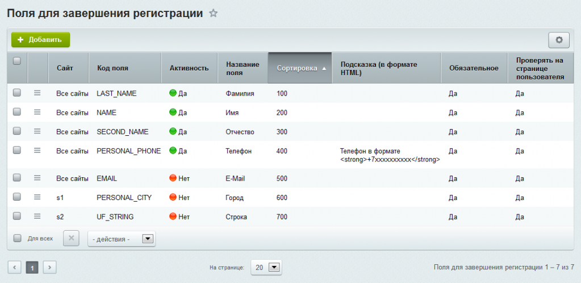Sort by the 'Сайт' column header

[69, 68]
